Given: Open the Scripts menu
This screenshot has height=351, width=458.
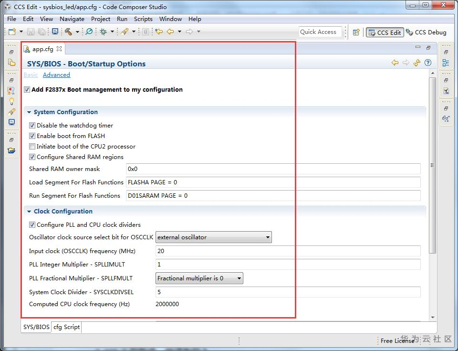Looking at the screenshot, I should coord(143,19).
